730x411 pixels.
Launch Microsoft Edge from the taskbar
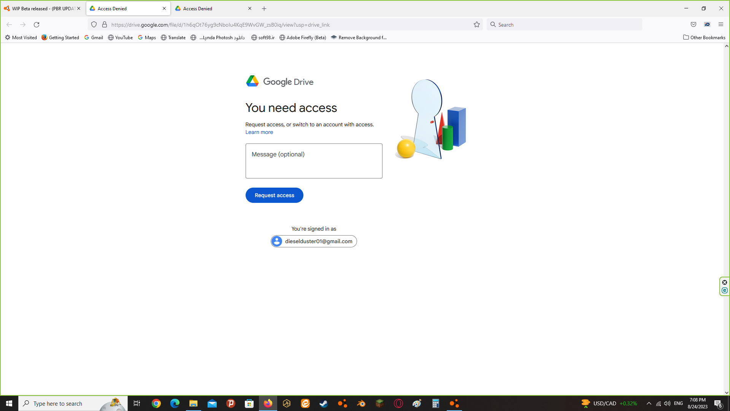click(x=175, y=403)
